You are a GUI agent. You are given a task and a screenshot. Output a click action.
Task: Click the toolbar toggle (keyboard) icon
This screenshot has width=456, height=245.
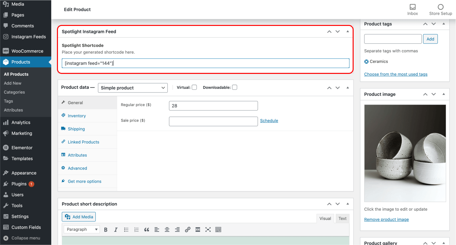coord(218,230)
